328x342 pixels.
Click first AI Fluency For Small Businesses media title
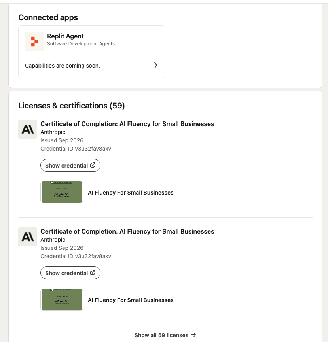point(131,193)
